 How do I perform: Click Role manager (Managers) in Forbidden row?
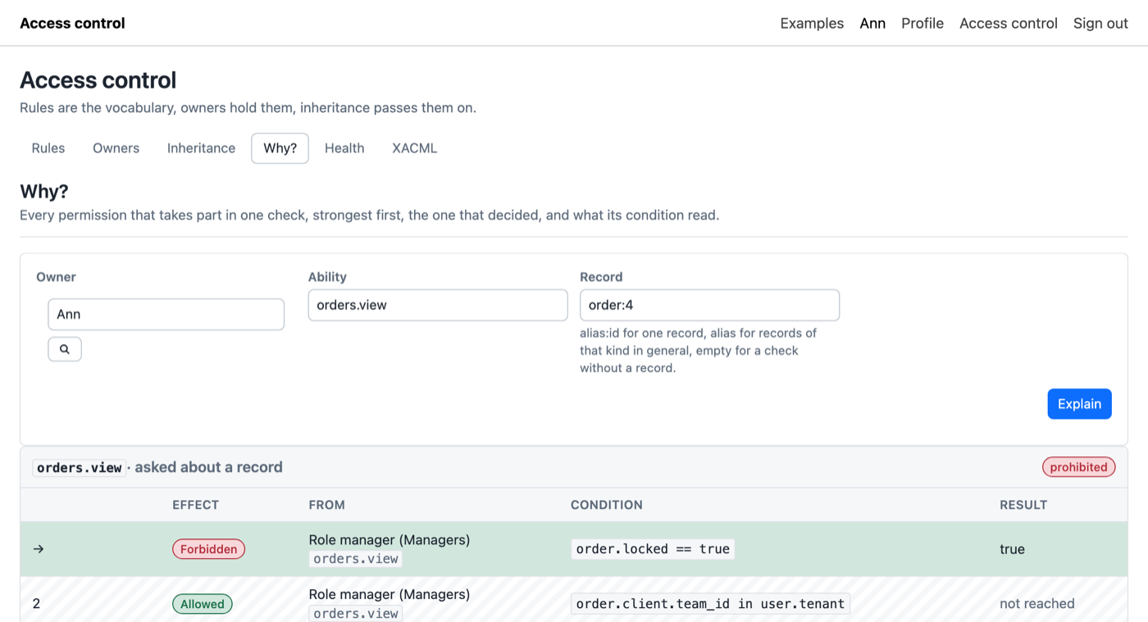point(389,540)
